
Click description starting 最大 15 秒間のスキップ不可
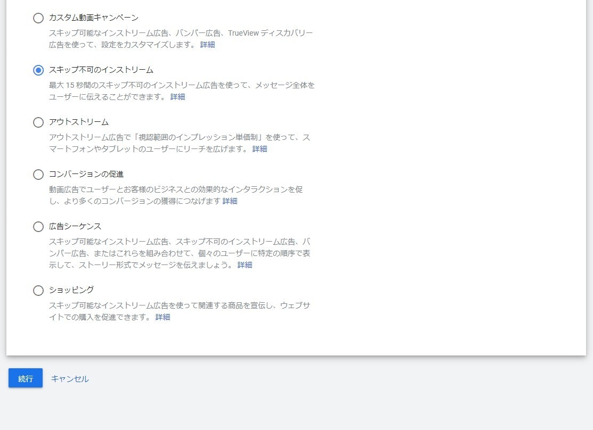[x=182, y=91]
